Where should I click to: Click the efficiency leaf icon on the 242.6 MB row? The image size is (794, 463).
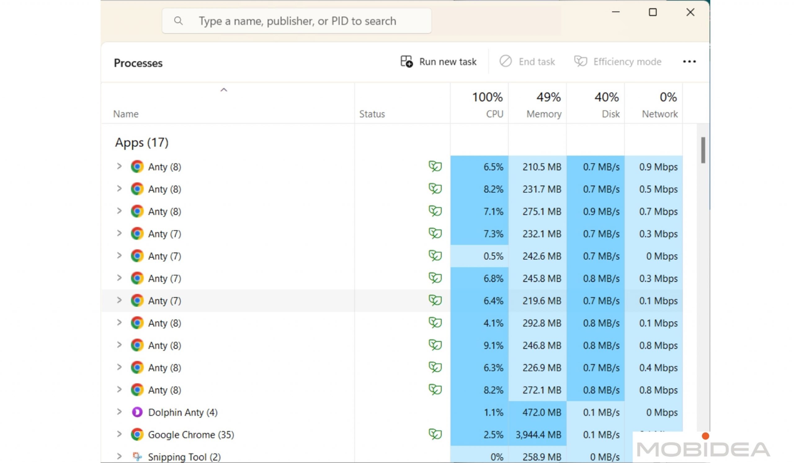(435, 256)
